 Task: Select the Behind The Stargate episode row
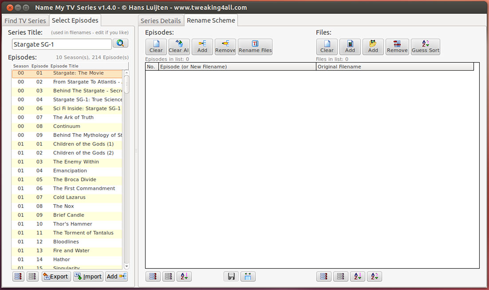click(x=67, y=91)
